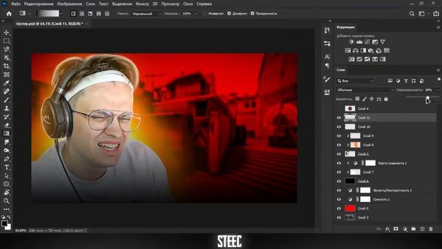The width and height of the screenshot is (442, 249).
Task: Click the Home icon in options bar
Action: pos(9,14)
